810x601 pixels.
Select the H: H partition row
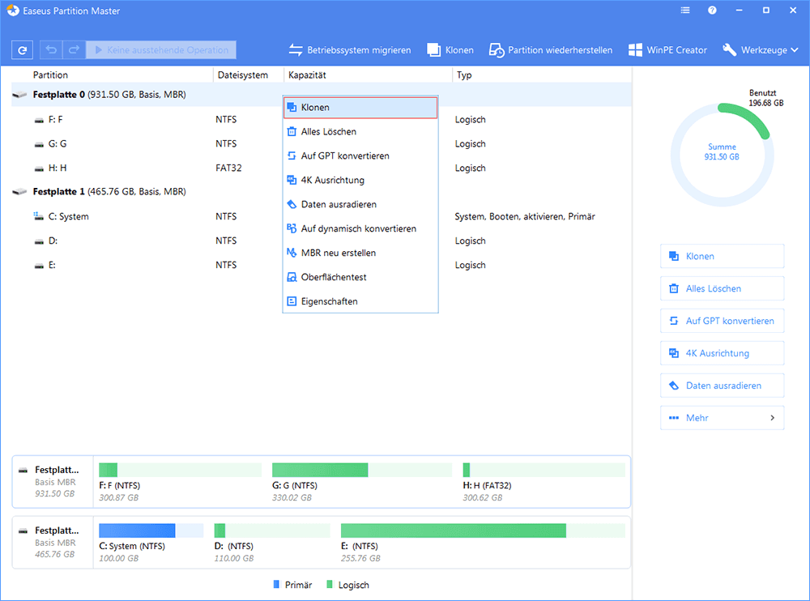coord(322,168)
